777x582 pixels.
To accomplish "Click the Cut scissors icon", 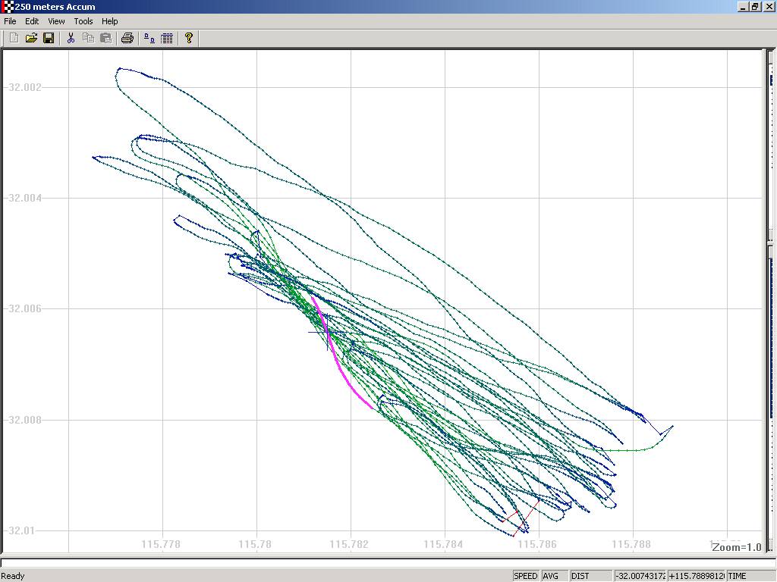I will (71, 38).
